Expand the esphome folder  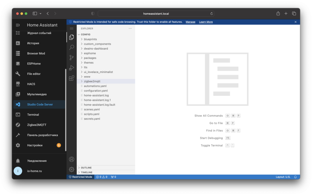click(x=106, y=53)
